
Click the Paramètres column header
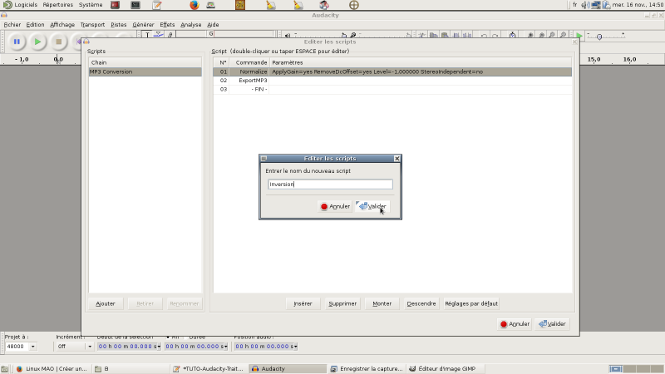(421, 62)
